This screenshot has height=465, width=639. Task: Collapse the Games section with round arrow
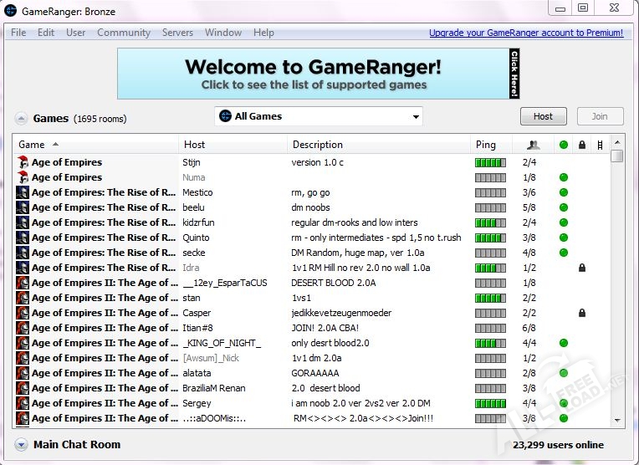point(21,118)
